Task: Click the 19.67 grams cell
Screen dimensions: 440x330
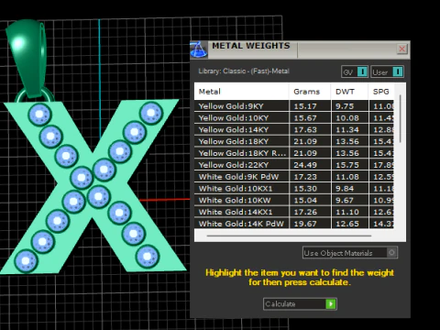Action: pyautogui.click(x=310, y=224)
